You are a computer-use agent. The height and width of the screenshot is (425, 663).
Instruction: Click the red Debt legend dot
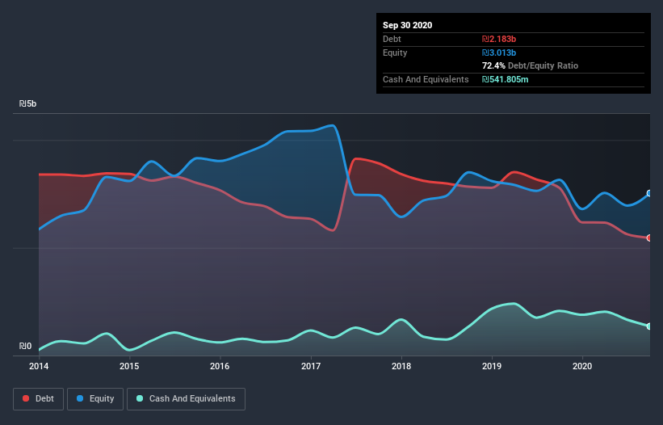(26, 398)
